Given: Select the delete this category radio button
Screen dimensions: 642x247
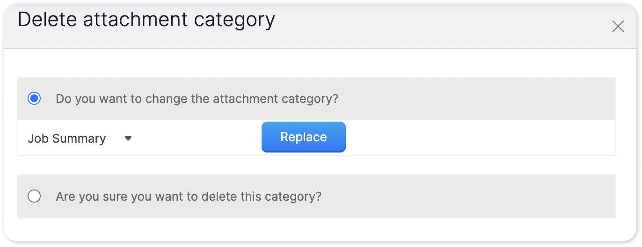Looking at the screenshot, I should pos(34,196).
